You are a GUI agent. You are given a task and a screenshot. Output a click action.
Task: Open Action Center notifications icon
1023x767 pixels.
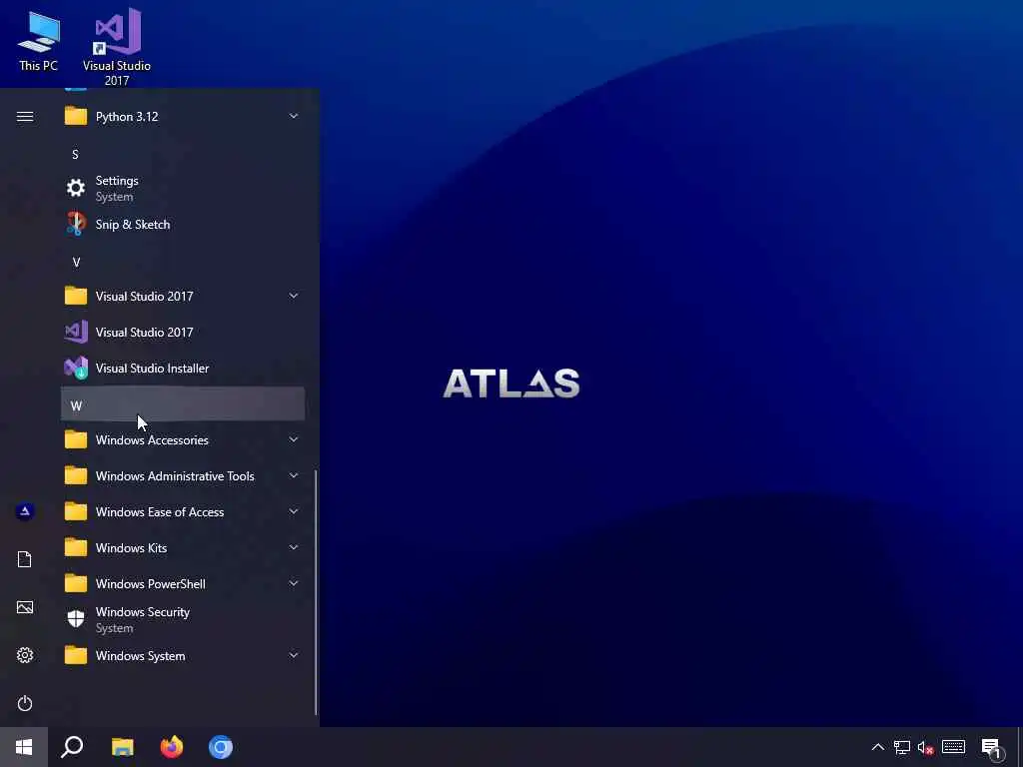point(992,748)
